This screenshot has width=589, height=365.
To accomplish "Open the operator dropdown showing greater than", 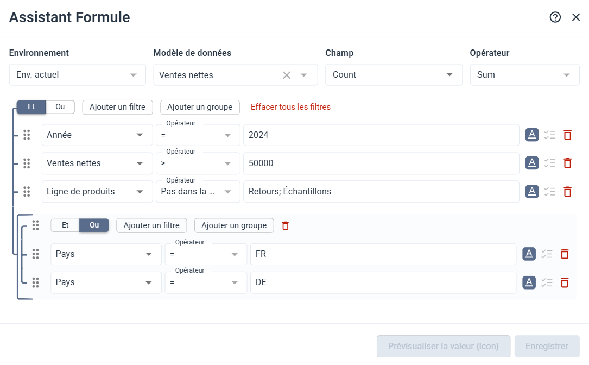I will [198, 163].
